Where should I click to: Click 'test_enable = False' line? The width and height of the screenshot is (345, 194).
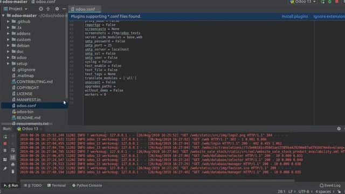(103, 66)
